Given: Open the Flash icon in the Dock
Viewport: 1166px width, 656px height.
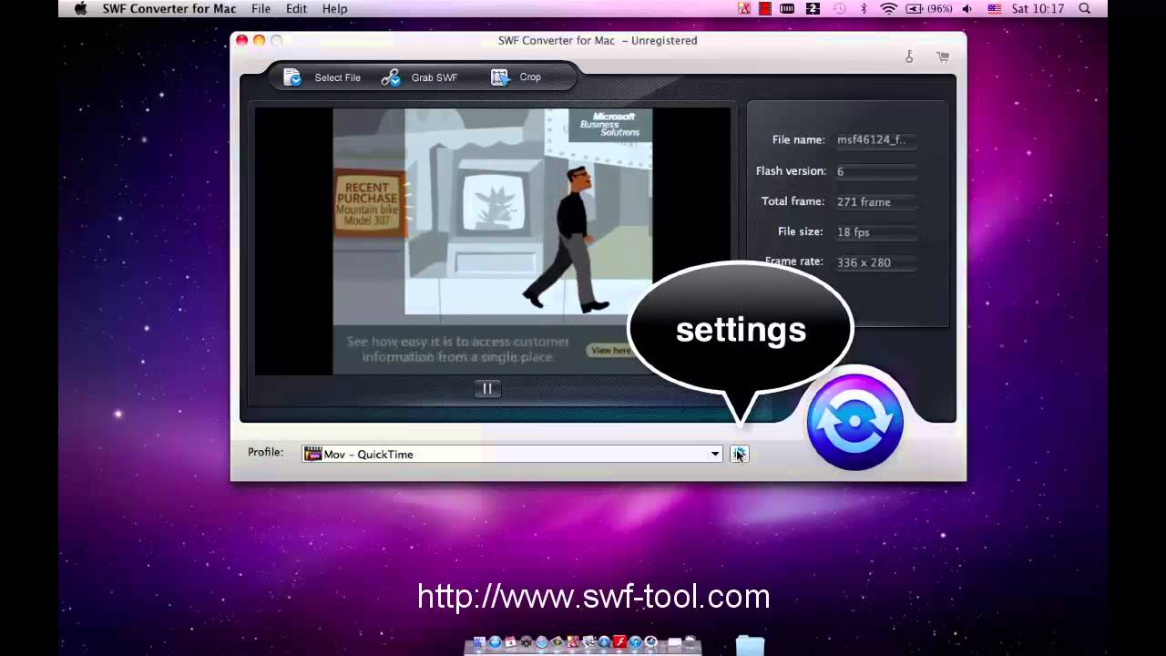Looking at the screenshot, I should [619, 642].
